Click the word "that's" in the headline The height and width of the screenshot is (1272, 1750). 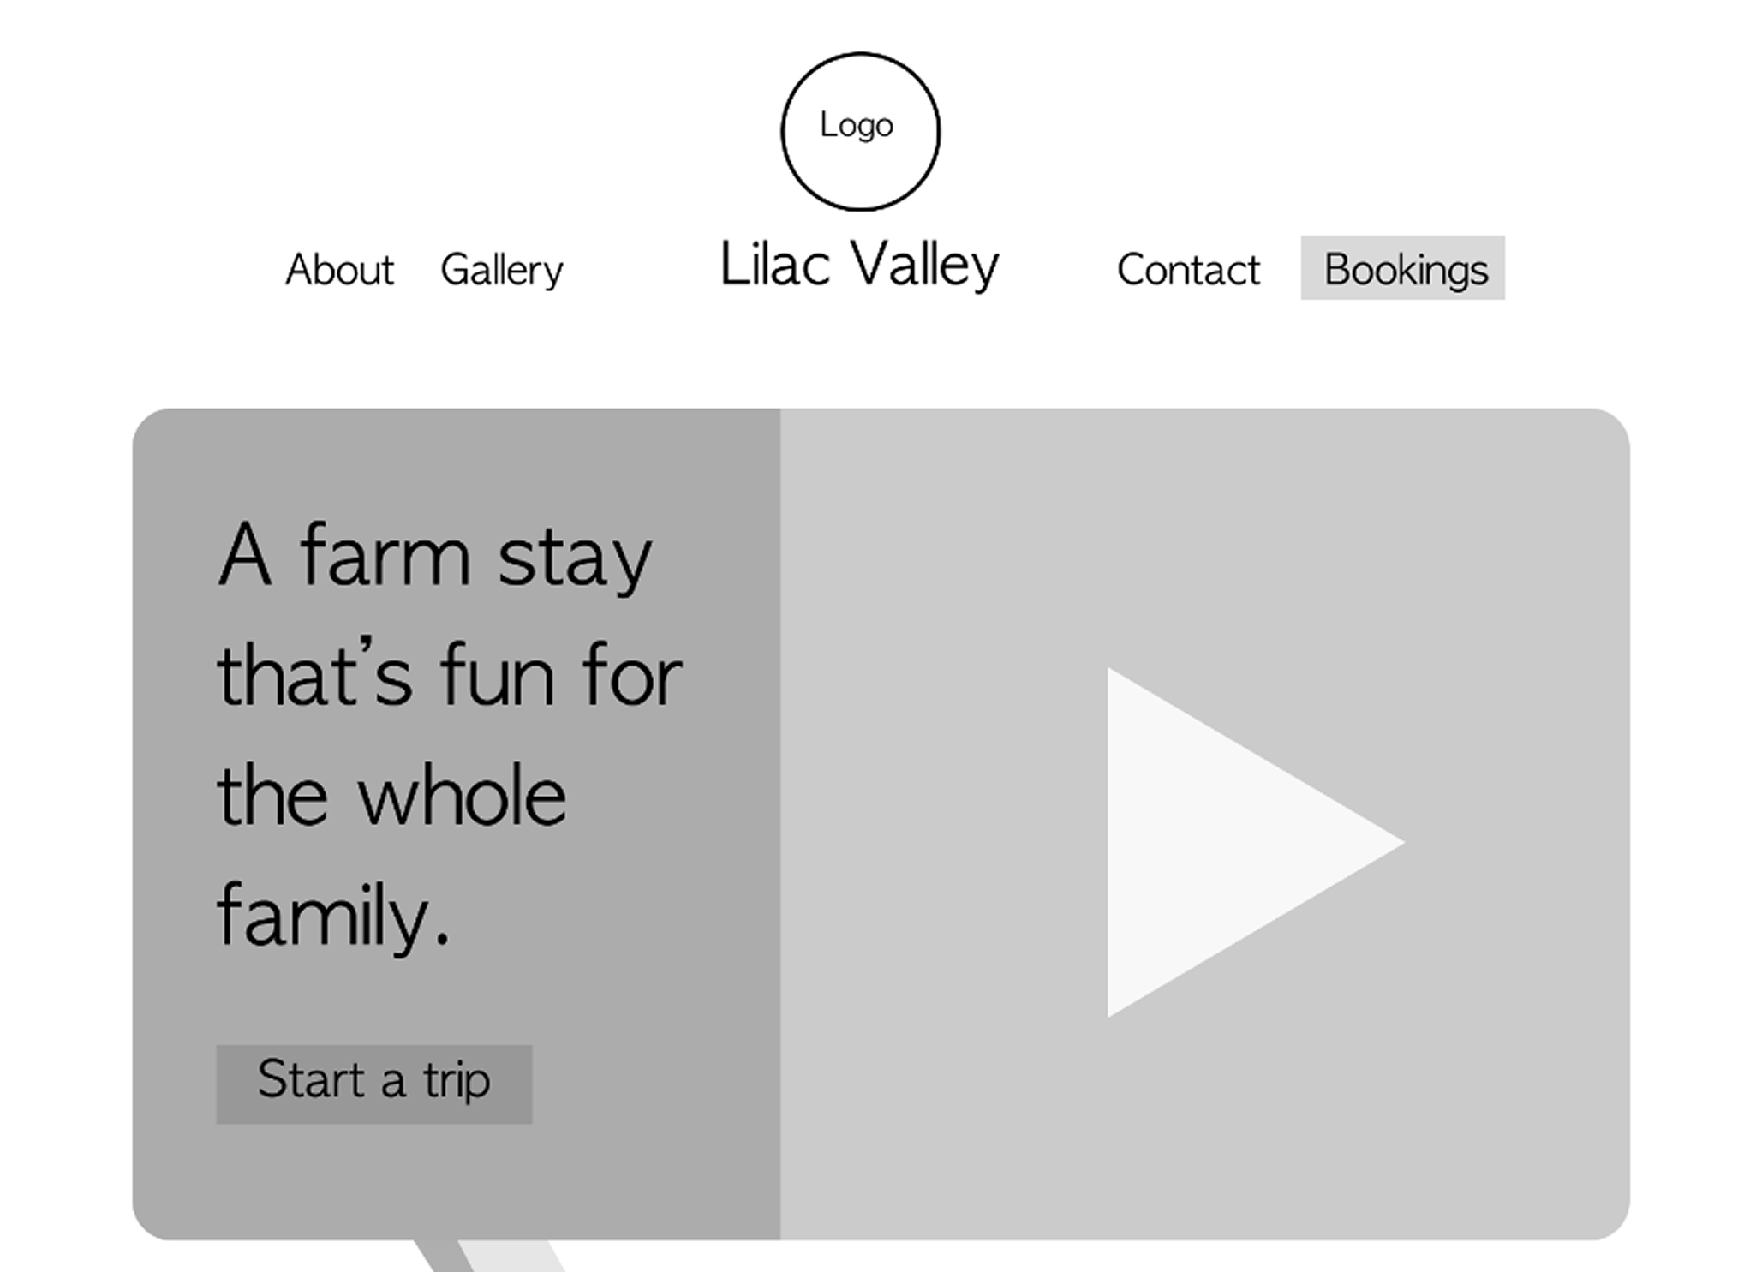(314, 677)
